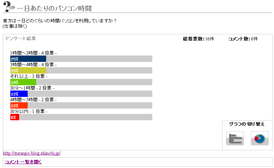The image size is (274, 168).
Task: Click the green 18% result bar
Action: 23,82
